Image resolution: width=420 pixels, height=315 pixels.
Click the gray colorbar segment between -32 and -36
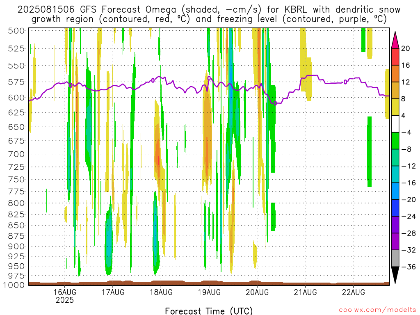[395, 258]
